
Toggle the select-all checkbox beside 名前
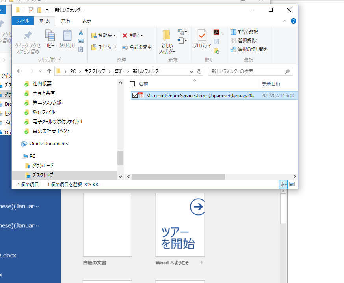pyautogui.click(x=132, y=84)
